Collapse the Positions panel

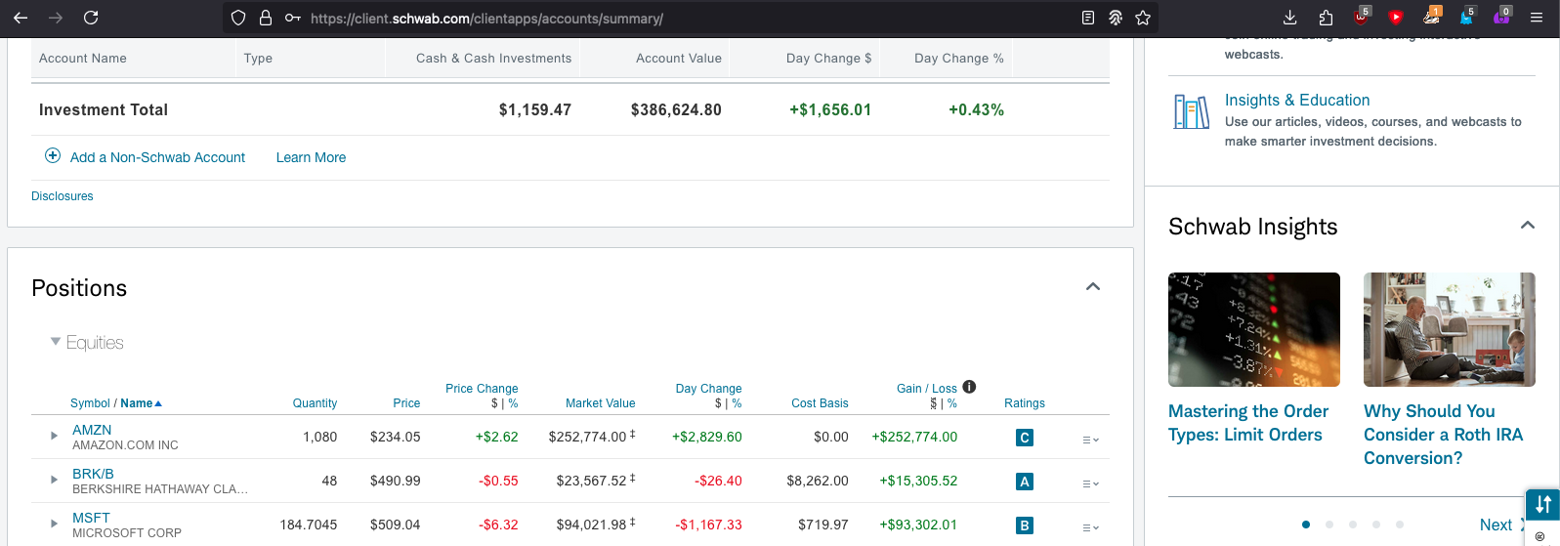(1093, 286)
